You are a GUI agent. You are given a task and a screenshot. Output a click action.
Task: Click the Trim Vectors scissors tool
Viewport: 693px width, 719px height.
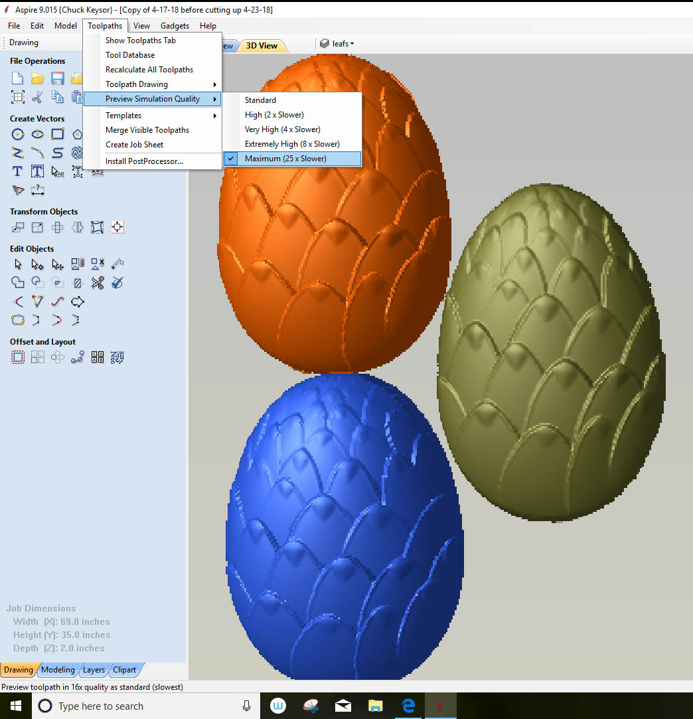coord(98,283)
